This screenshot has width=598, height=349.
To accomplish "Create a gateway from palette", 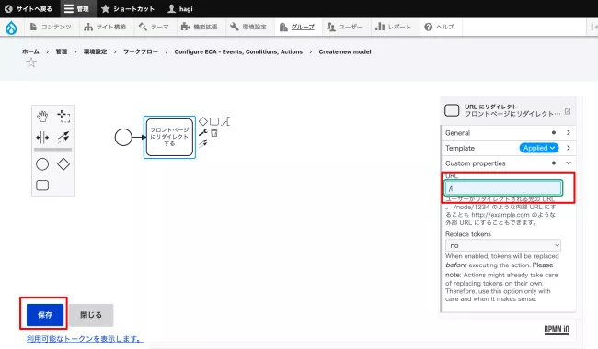I will coord(63,164).
